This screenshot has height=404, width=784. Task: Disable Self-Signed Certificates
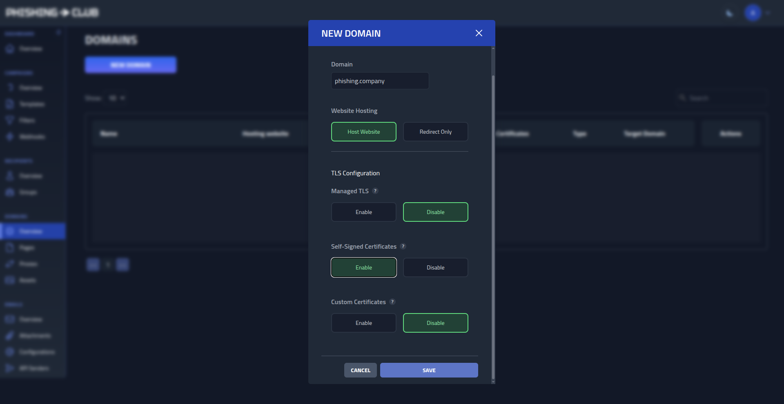[435, 267]
